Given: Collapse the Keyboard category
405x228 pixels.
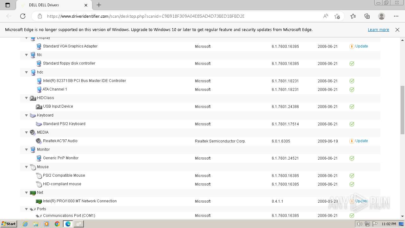Looking at the screenshot, I should (27, 115).
